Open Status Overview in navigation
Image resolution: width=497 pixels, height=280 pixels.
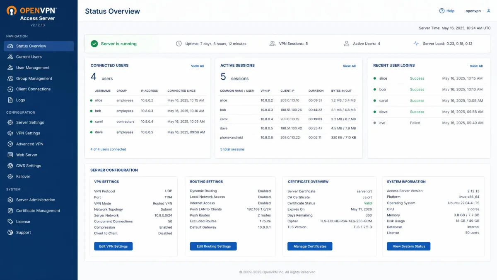(x=39, y=46)
